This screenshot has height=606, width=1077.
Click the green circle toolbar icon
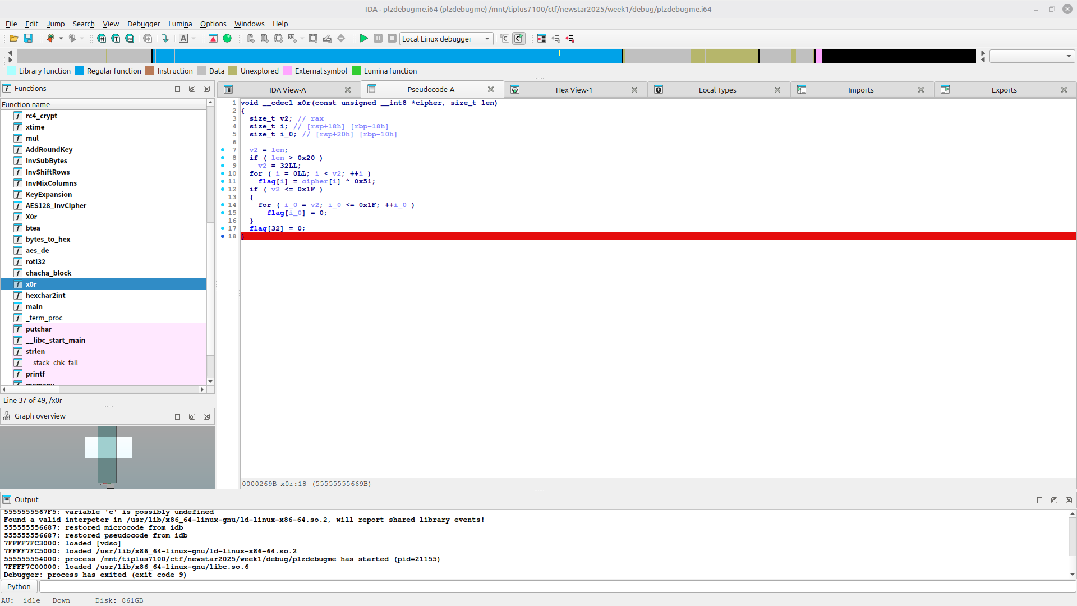pyautogui.click(x=227, y=38)
